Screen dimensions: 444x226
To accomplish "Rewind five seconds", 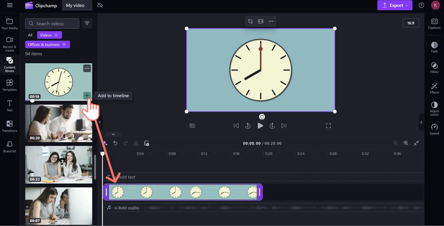I will click(x=248, y=126).
